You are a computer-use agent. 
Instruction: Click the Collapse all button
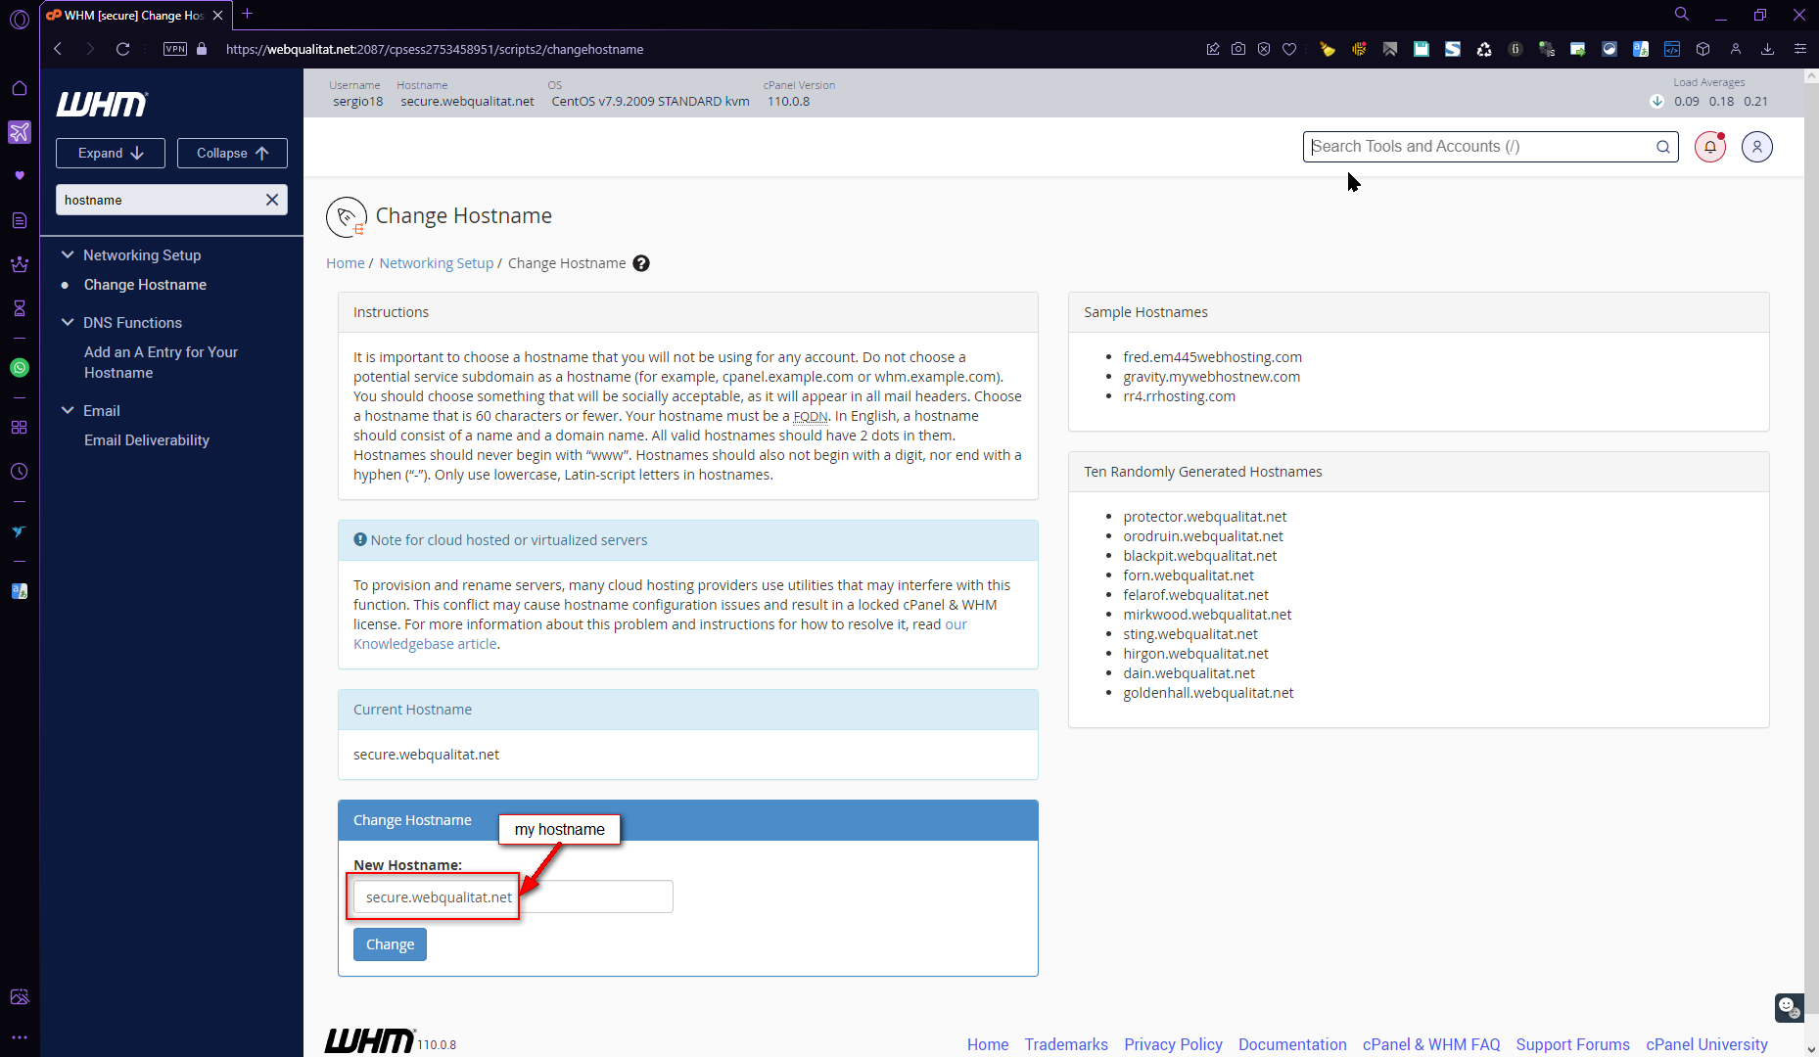[x=232, y=153]
